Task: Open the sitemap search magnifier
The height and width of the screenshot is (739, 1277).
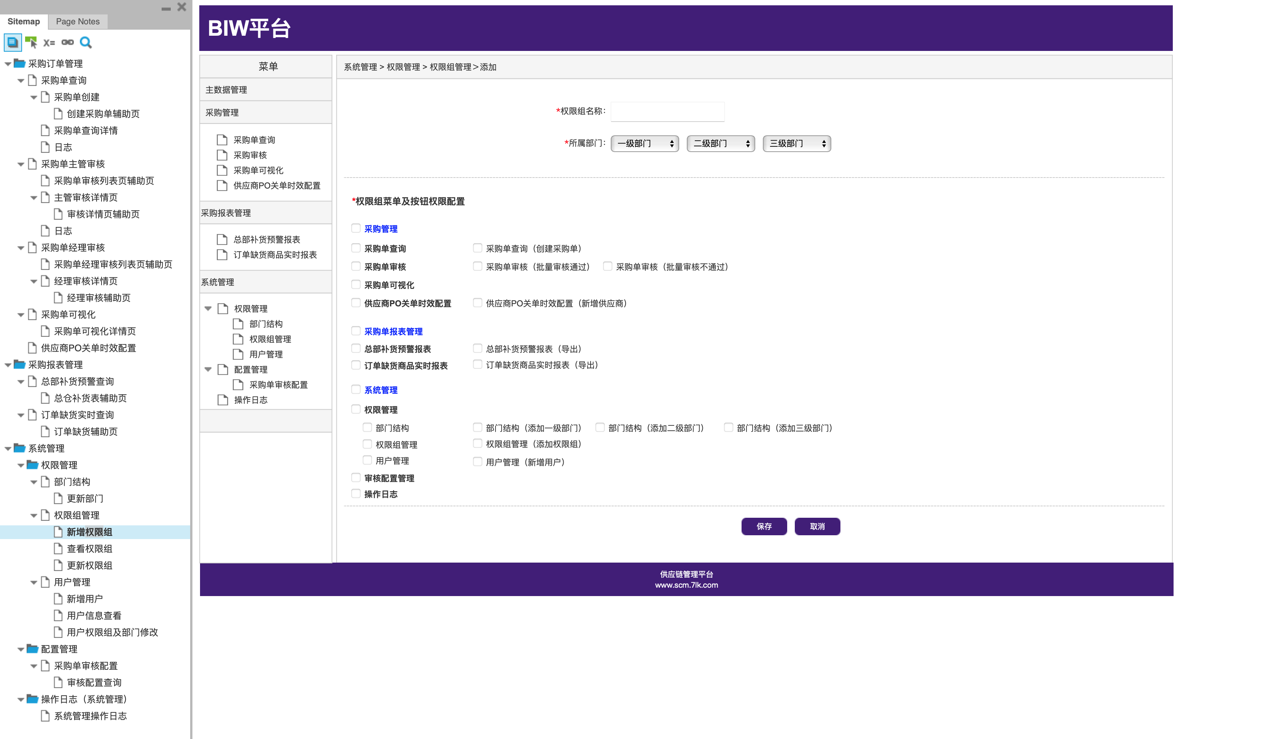Action: click(86, 43)
